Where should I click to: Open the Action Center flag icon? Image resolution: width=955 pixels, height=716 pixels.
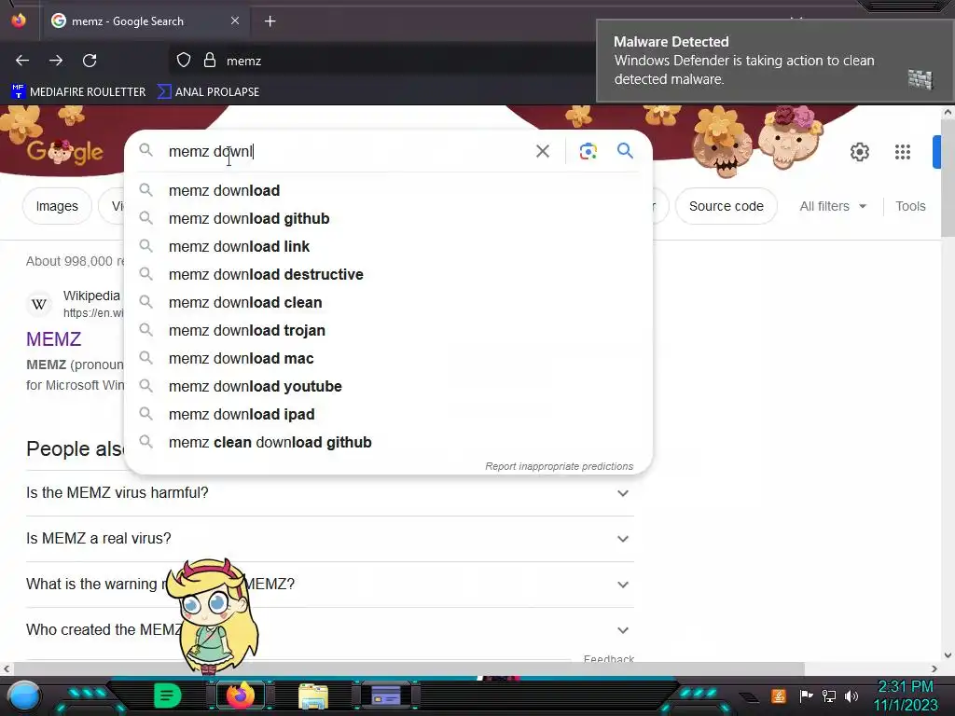(806, 695)
